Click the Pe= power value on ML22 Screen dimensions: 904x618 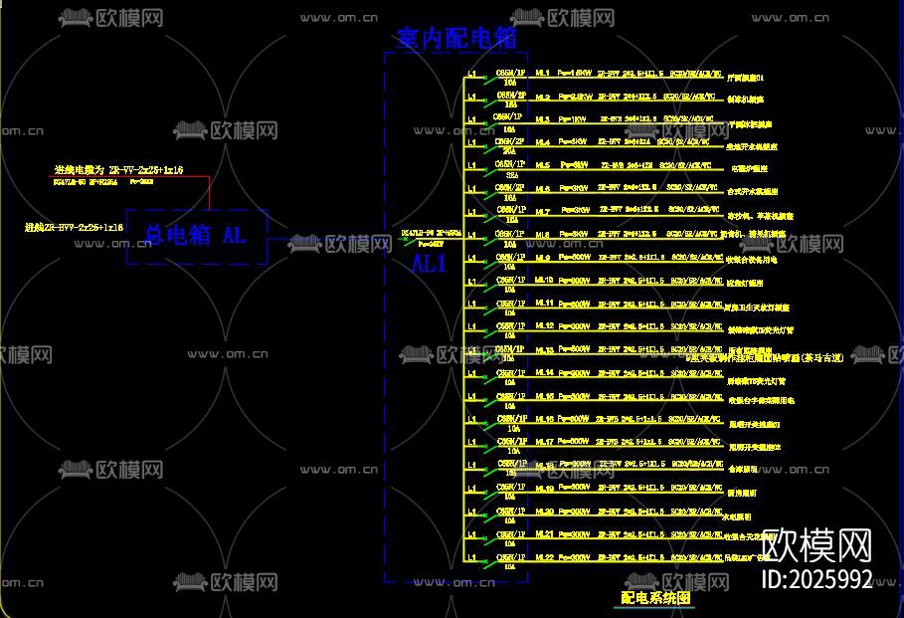[x=574, y=558]
